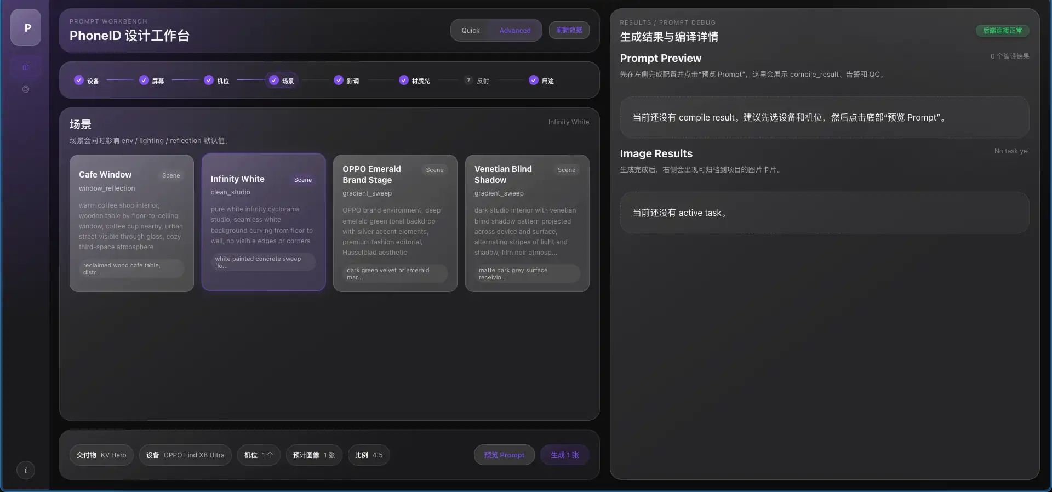Click the 预览 Prompt button

[504, 455]
